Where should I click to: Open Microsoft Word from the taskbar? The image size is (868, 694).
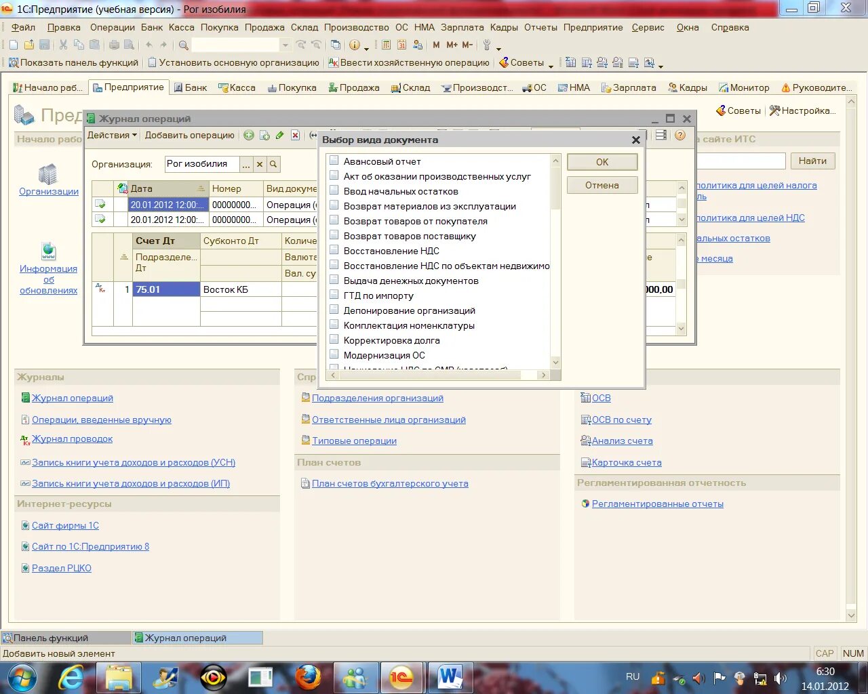click(450, 677)
